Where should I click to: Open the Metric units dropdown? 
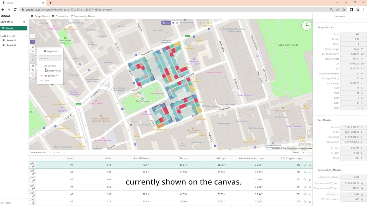click(x=298, y=152)
